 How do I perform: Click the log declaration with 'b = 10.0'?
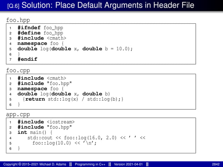click(x=75, y=49)
